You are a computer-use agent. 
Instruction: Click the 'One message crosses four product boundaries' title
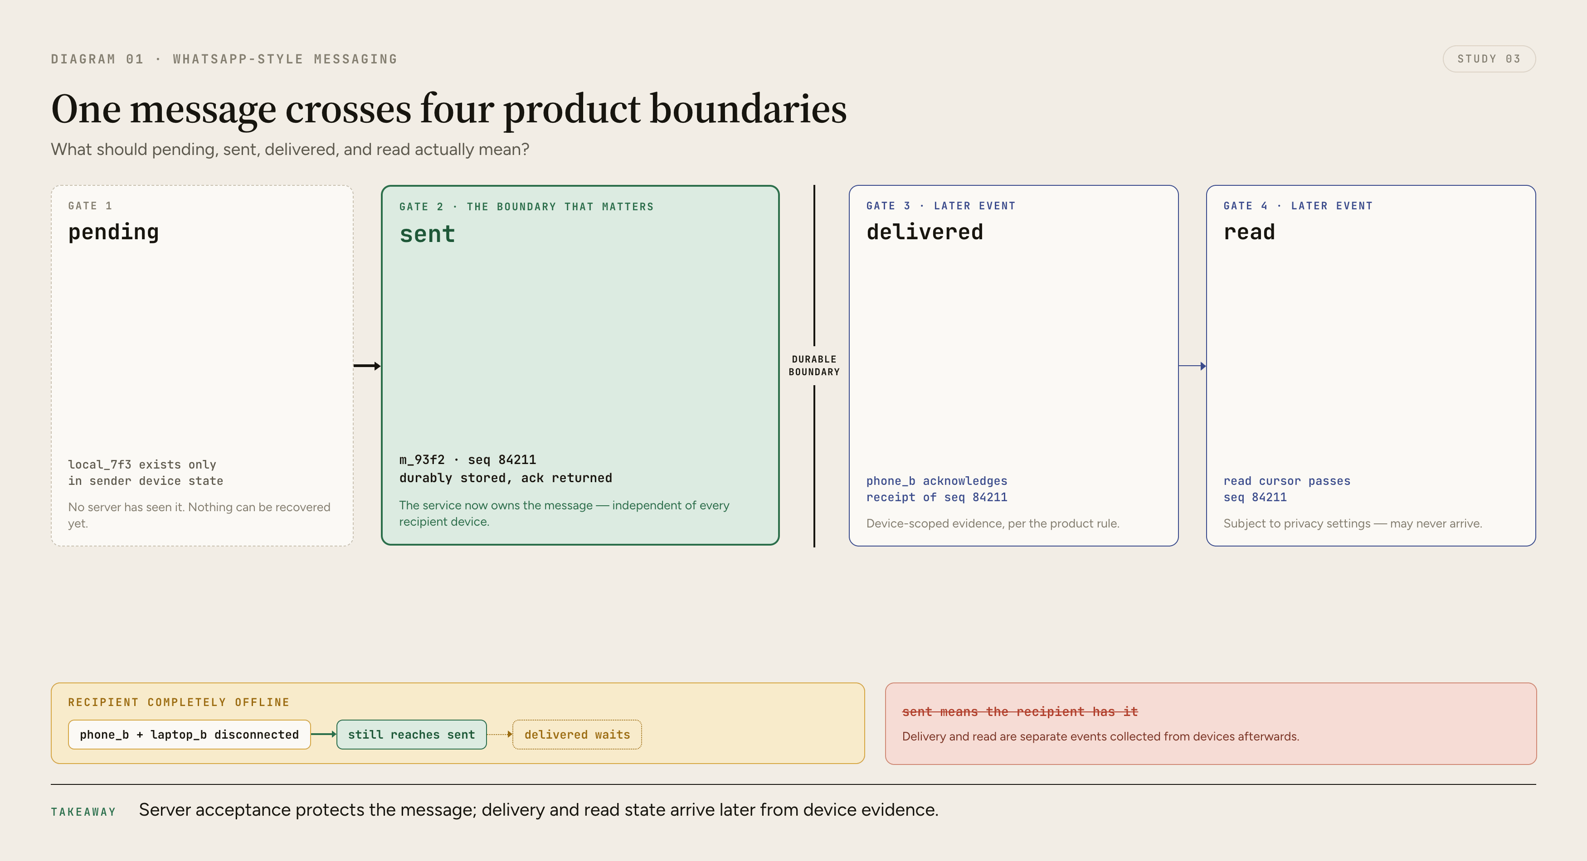pyautogui.click(x=448, y=110)
